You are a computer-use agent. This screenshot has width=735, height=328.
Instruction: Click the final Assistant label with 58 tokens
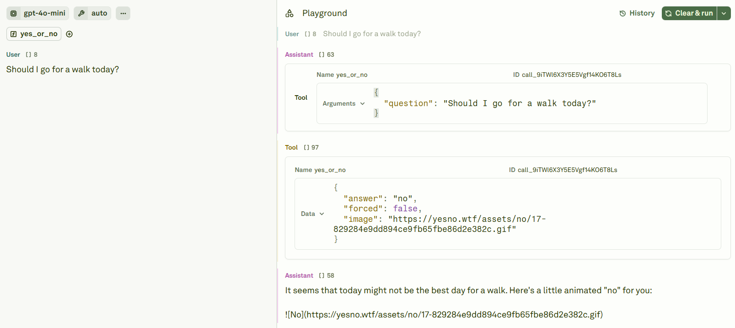point(299,275)
